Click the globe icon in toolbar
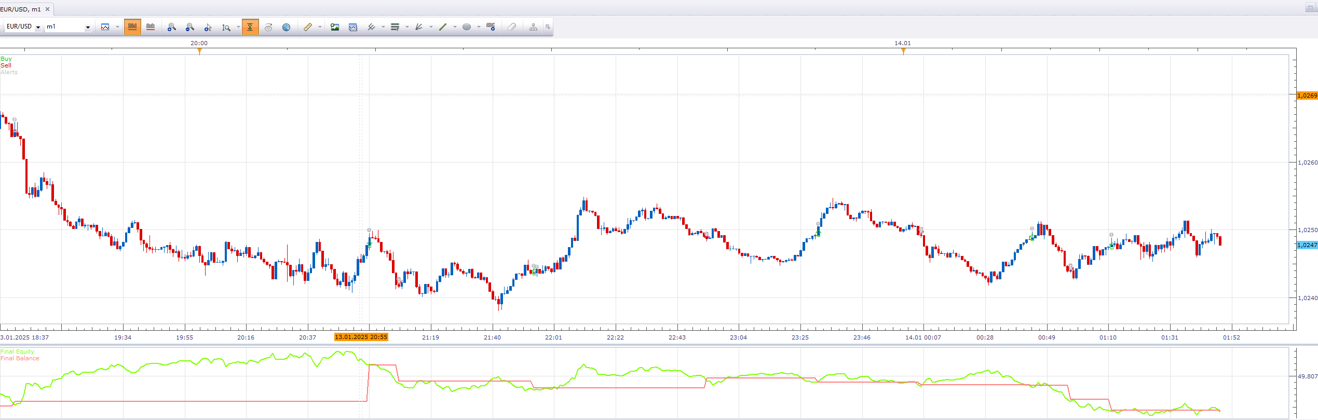This screenshot has height=420, width=1318. tap(286, 27)
